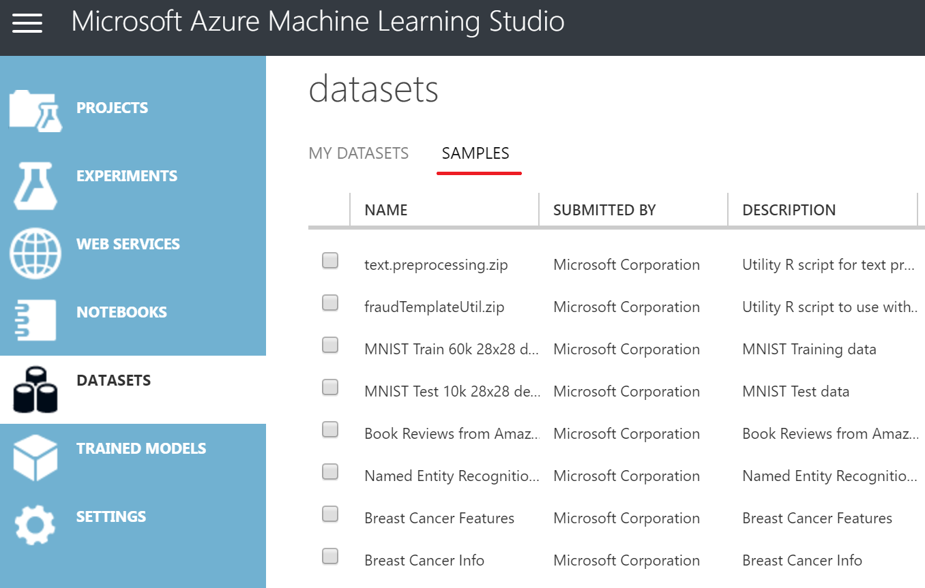Image resolution: width=925 pixels, height=588 pixels.
Task: Click the Book Reviews from Amazon dataset name
Action: click(x=452, y=434)
